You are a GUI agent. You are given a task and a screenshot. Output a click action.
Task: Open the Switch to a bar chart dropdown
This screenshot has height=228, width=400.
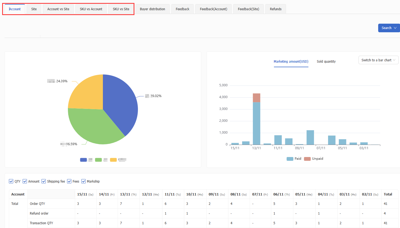tap(378, 60)
